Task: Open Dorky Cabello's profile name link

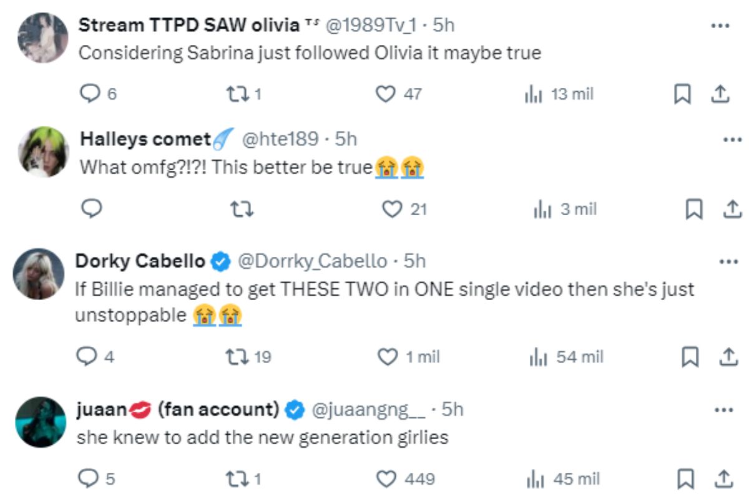Action: point(140,261)
